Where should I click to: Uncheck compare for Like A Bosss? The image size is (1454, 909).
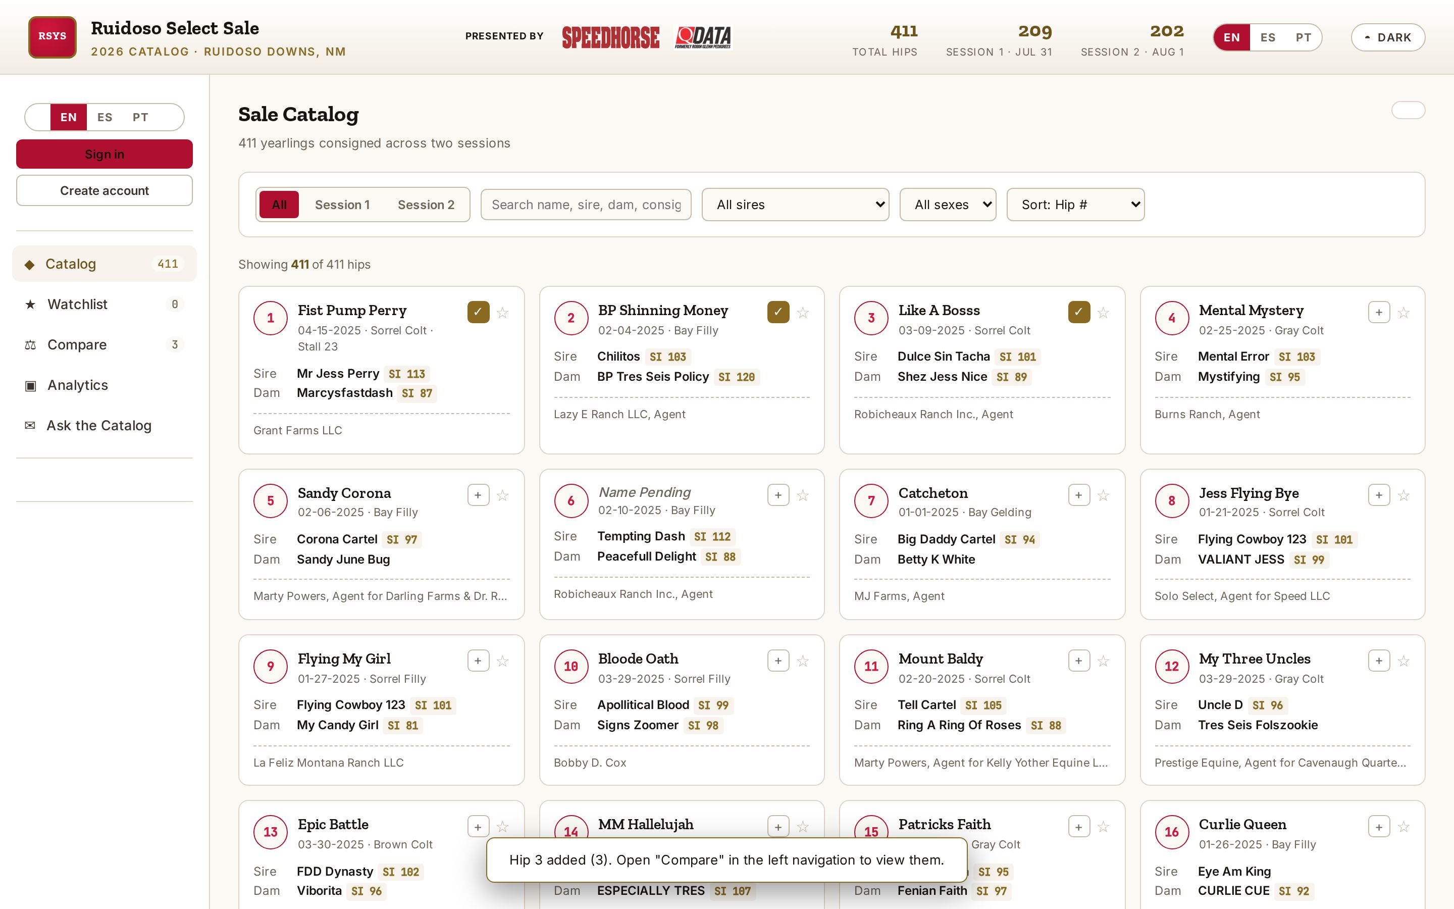(x=1079, y=313)
